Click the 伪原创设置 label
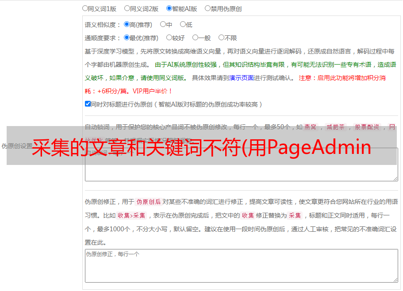The height and width of the screenshot is (291, 403). click(x=17, y=146)
